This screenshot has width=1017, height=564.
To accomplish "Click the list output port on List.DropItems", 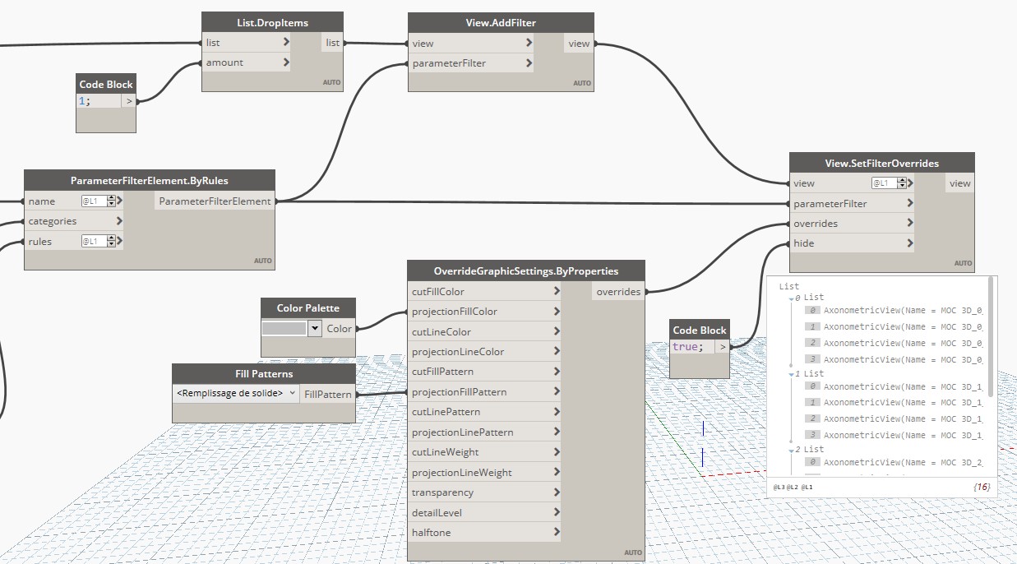I will (x=332, y=42).
